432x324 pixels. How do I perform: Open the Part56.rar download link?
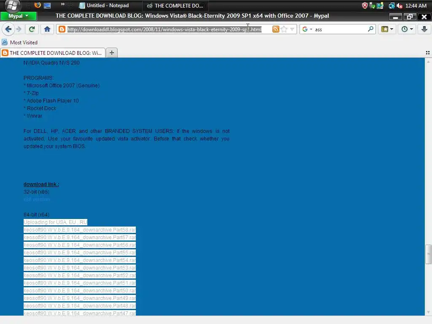click(80, 245)
